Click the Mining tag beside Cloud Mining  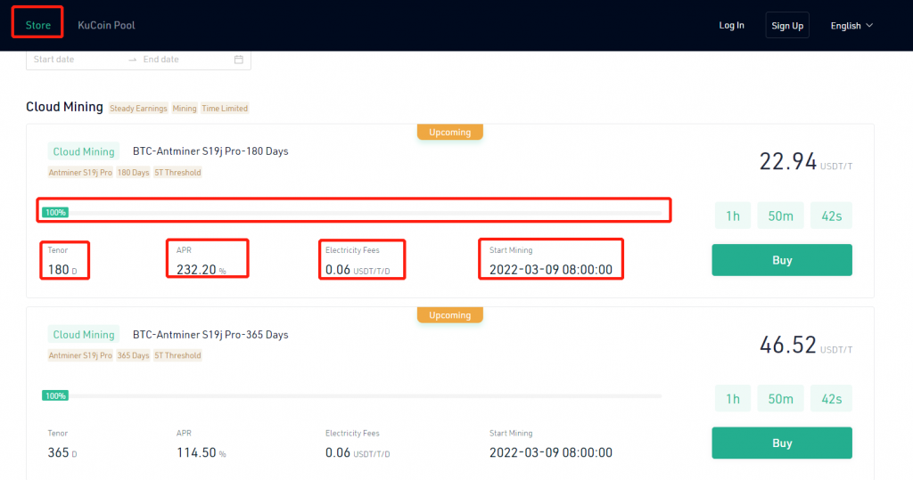click(185, 109)
